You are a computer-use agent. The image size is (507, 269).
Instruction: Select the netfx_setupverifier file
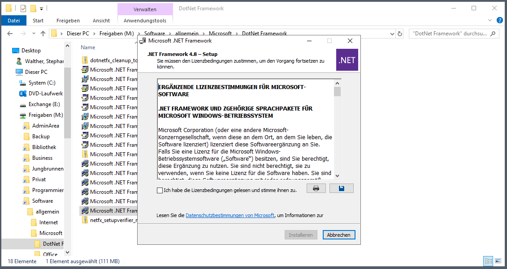[x=109, y=220]
